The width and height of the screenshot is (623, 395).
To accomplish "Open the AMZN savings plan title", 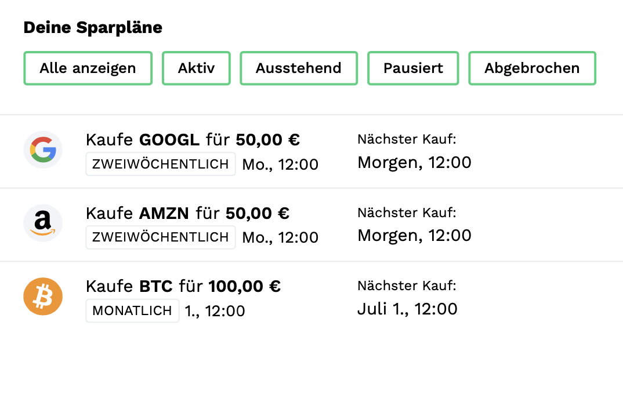I will pyautogui.click(x=187, y=213).
